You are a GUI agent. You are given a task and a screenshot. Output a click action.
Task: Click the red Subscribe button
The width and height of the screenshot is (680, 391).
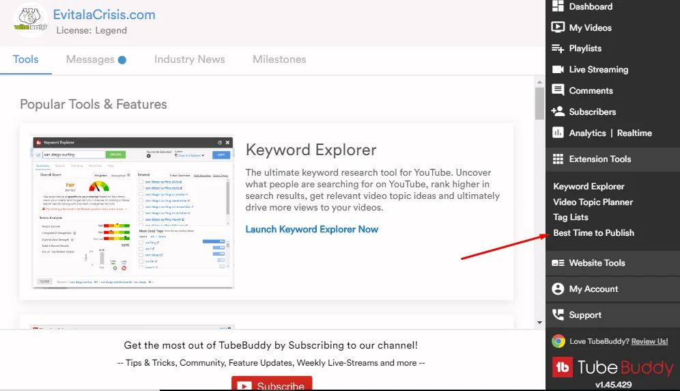(x=272, y=383)
